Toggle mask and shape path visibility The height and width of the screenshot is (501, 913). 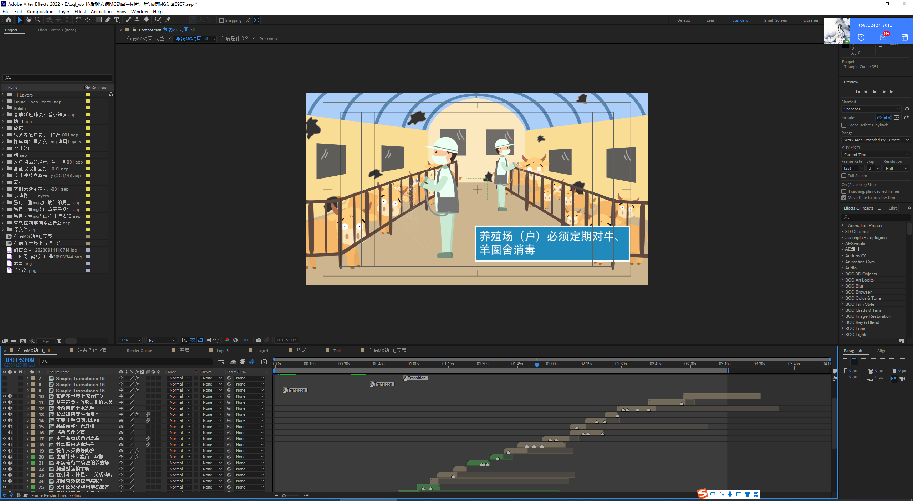point(200,340)
